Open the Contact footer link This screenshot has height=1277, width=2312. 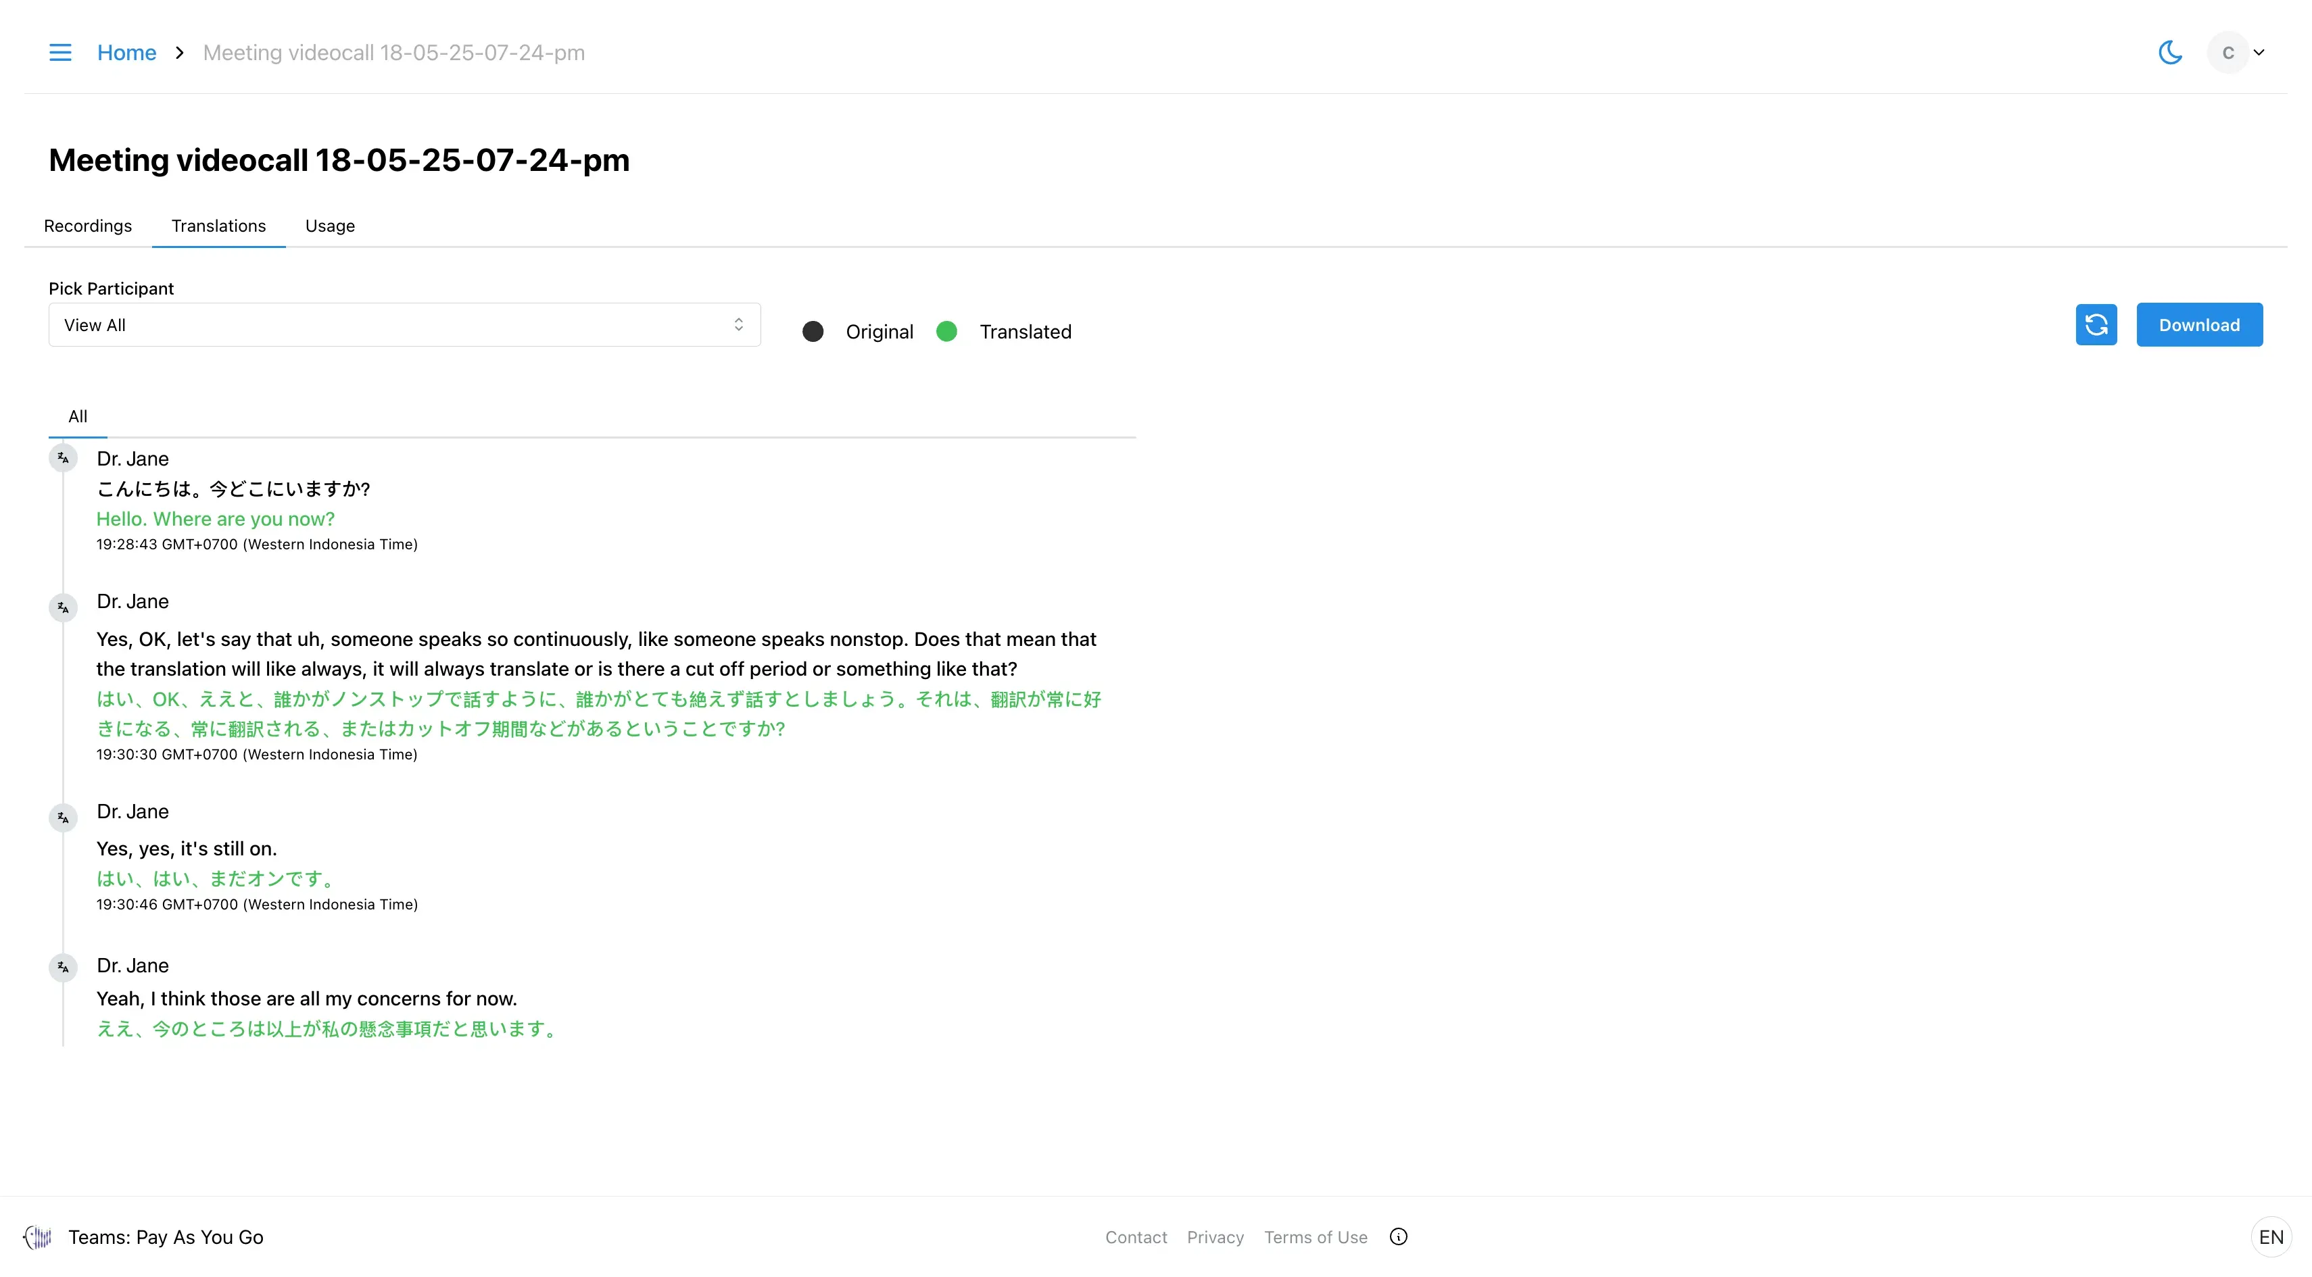(x=1136, y=1238)
